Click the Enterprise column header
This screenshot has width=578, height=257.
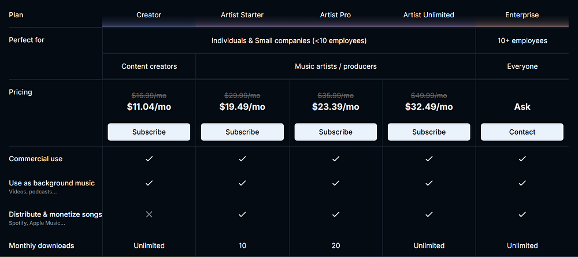pos(522,15)
